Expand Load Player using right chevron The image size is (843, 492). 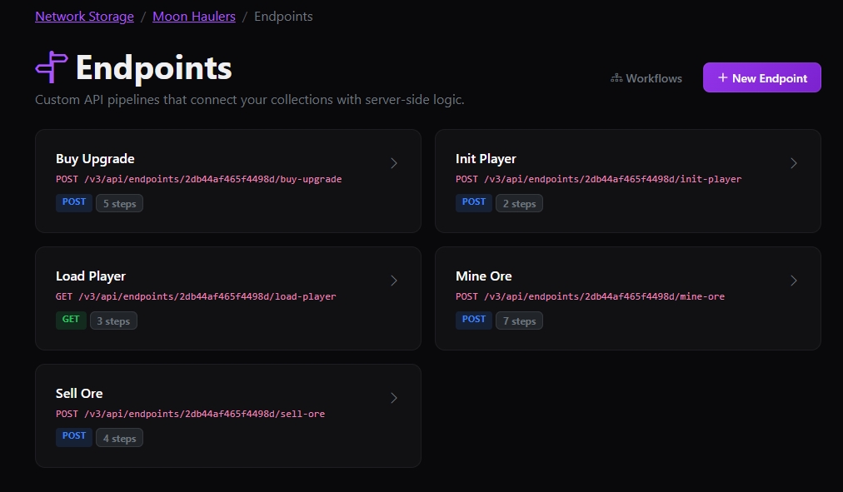pos(394,281)
